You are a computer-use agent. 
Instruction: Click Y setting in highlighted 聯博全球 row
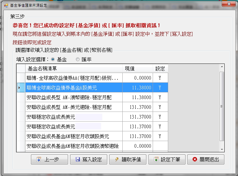160,88
